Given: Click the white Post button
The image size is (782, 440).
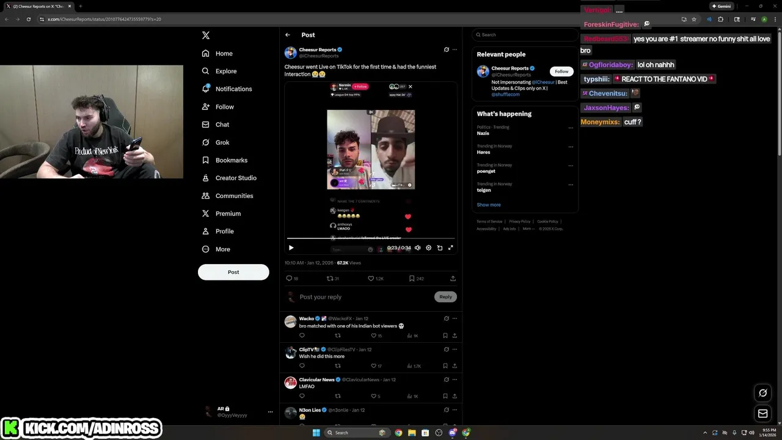Looking at the screenshot, I should pos(233,272).
